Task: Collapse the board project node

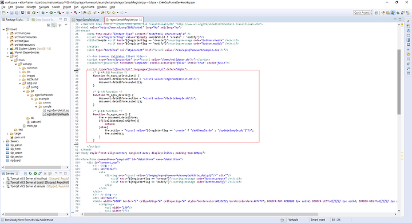Action: pos(3,29)
